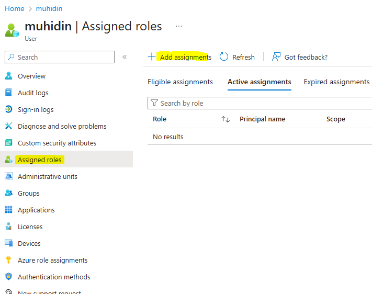Screen dimensions: 372x294
Task: Open Audit logs via its icon
Action: (8, 93)
